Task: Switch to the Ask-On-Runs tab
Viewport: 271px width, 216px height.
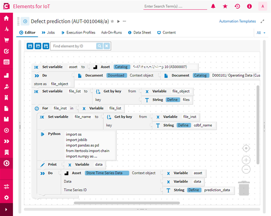Action: [111, 33]
